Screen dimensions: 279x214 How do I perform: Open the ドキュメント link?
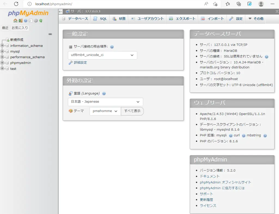pos(210,176)
